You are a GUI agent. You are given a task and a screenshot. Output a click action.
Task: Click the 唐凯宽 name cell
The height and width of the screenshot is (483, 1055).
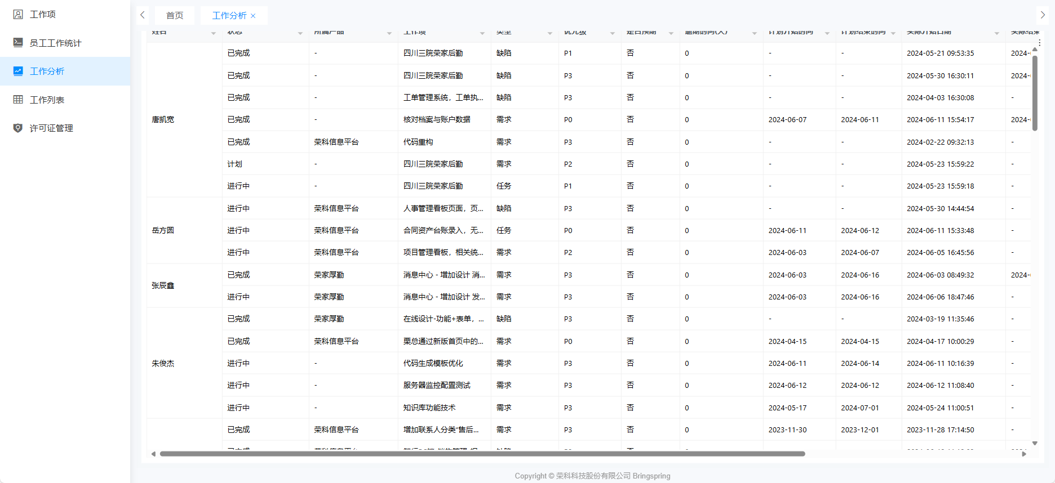tap(163, 119)
